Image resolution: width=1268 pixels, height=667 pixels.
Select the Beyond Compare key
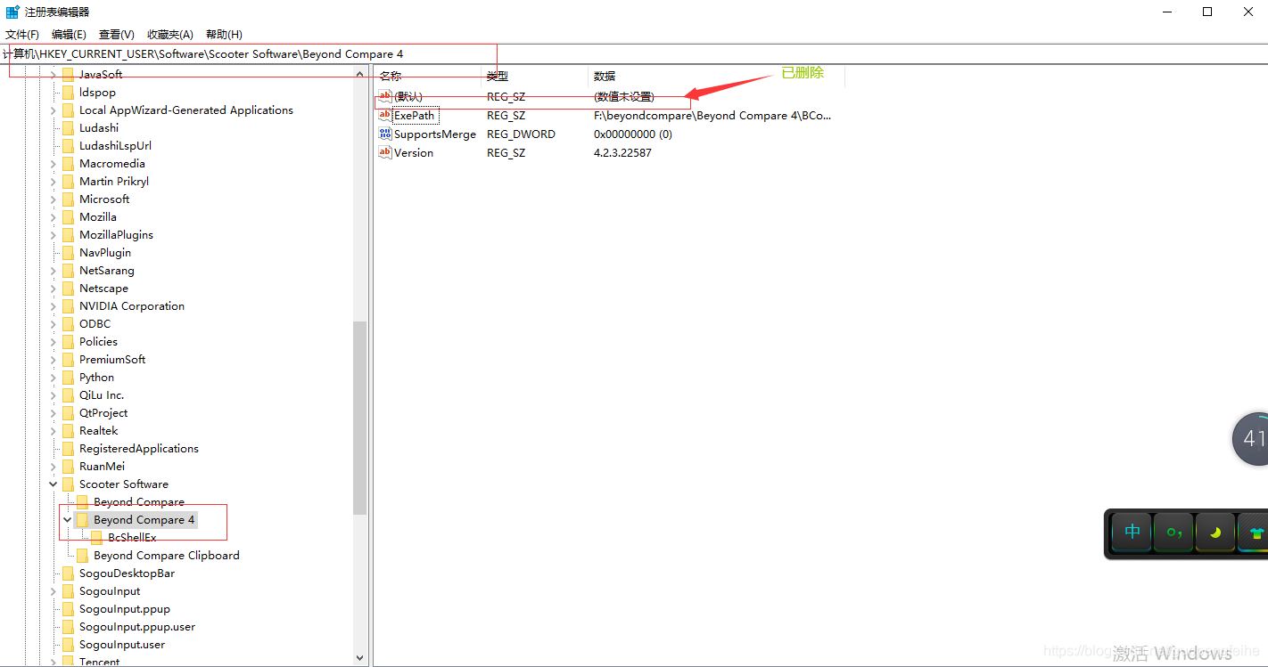click(x=138, y=502)
